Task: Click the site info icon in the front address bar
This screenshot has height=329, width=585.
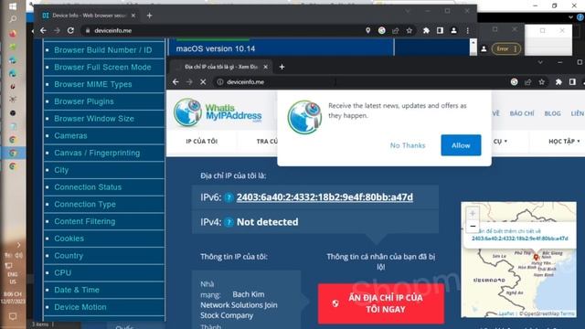Action: tap(220, 82)
